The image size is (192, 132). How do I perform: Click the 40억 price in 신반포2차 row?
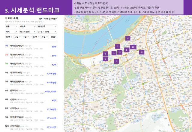(x=54, y=100)
